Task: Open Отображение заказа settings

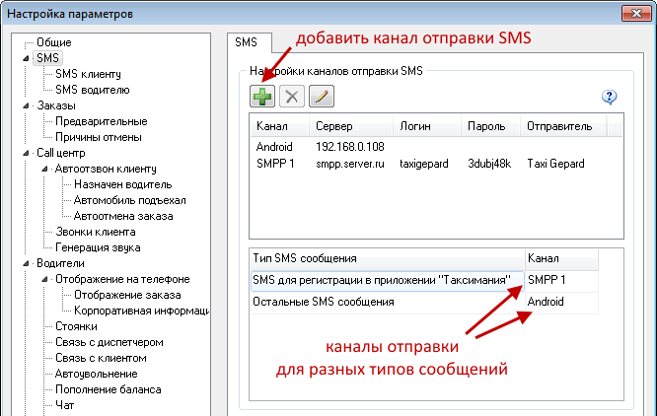Action: (x=127, y=295)
